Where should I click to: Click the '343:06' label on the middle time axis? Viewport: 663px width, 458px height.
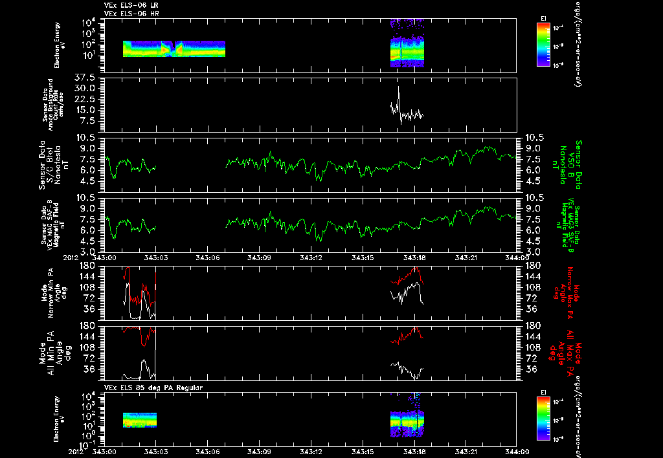(207, 257)
